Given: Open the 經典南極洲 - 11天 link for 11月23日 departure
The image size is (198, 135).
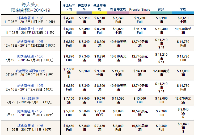Looking at the screenshot, I should click(x=31, y=29).
